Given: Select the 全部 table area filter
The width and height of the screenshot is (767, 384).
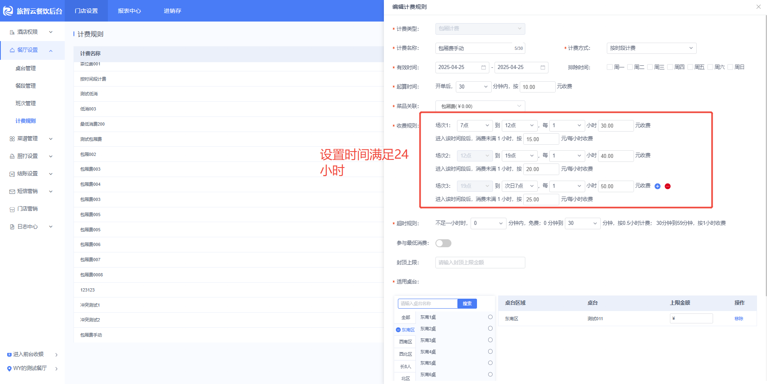Looking at the screenshot, I should point(405,318).
